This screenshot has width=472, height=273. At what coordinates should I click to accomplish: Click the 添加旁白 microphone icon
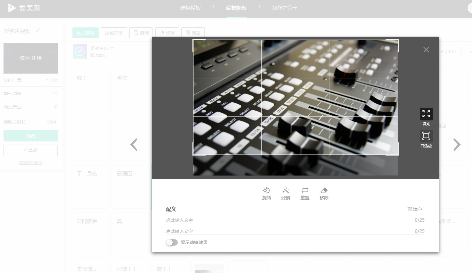click(x=56, y=107)
